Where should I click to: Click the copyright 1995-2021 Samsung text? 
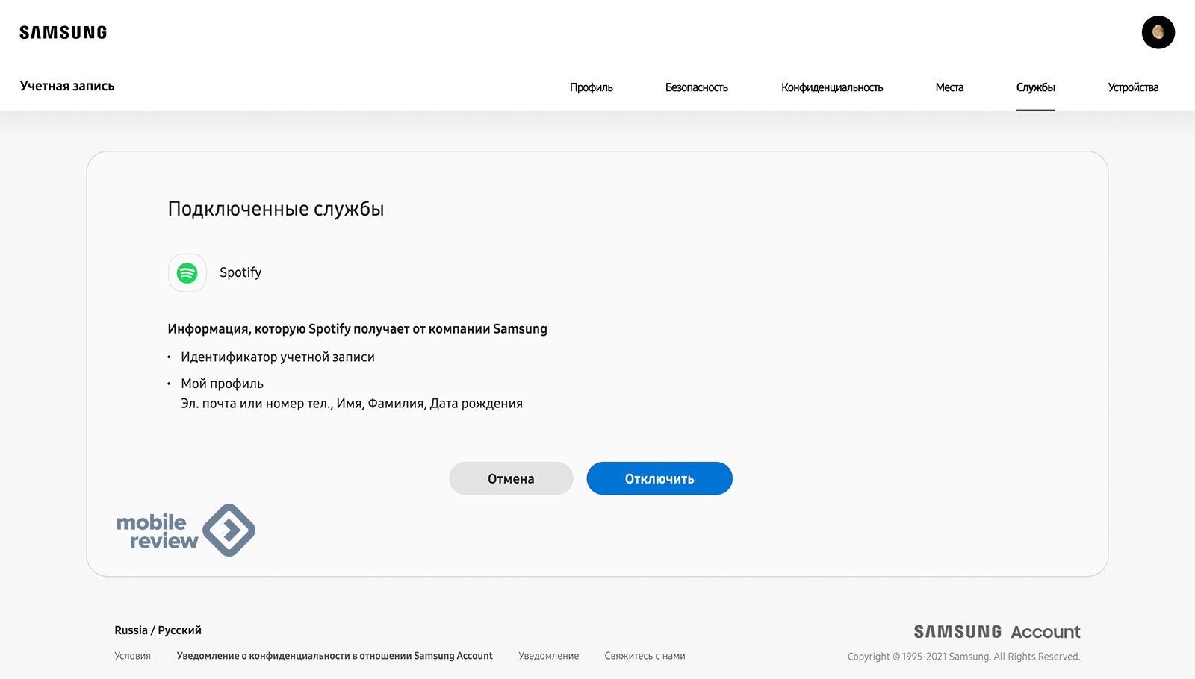[963, 657]
